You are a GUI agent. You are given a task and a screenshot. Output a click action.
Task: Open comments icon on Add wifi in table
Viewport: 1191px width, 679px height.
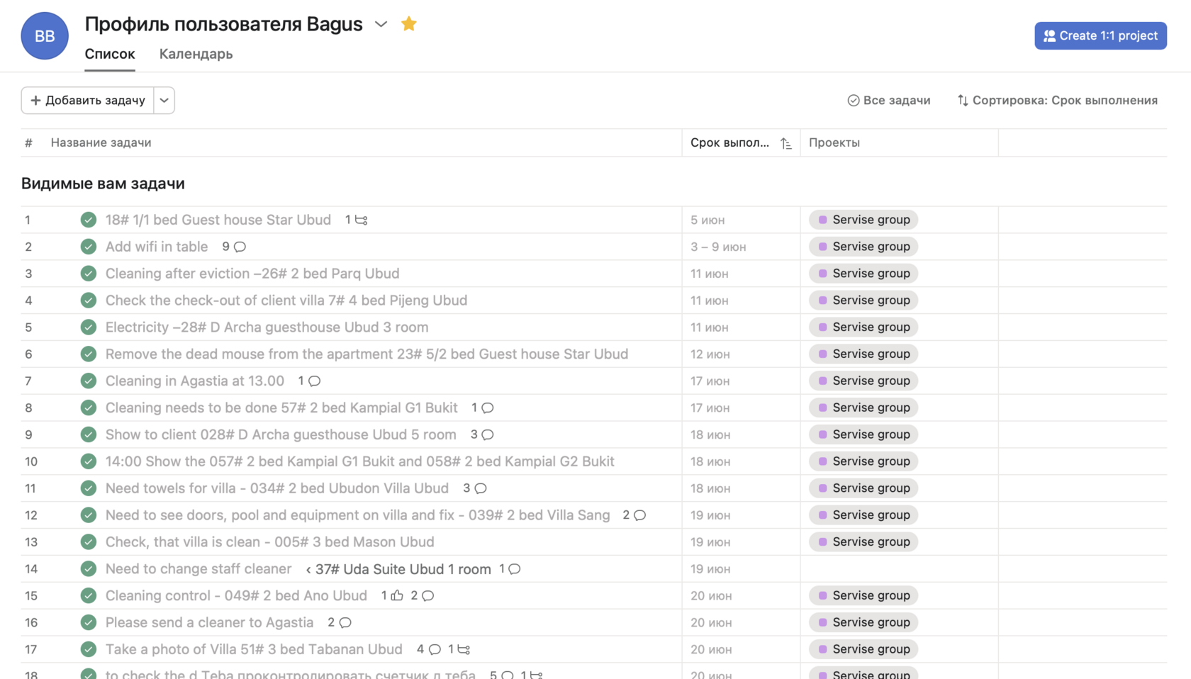240,247
